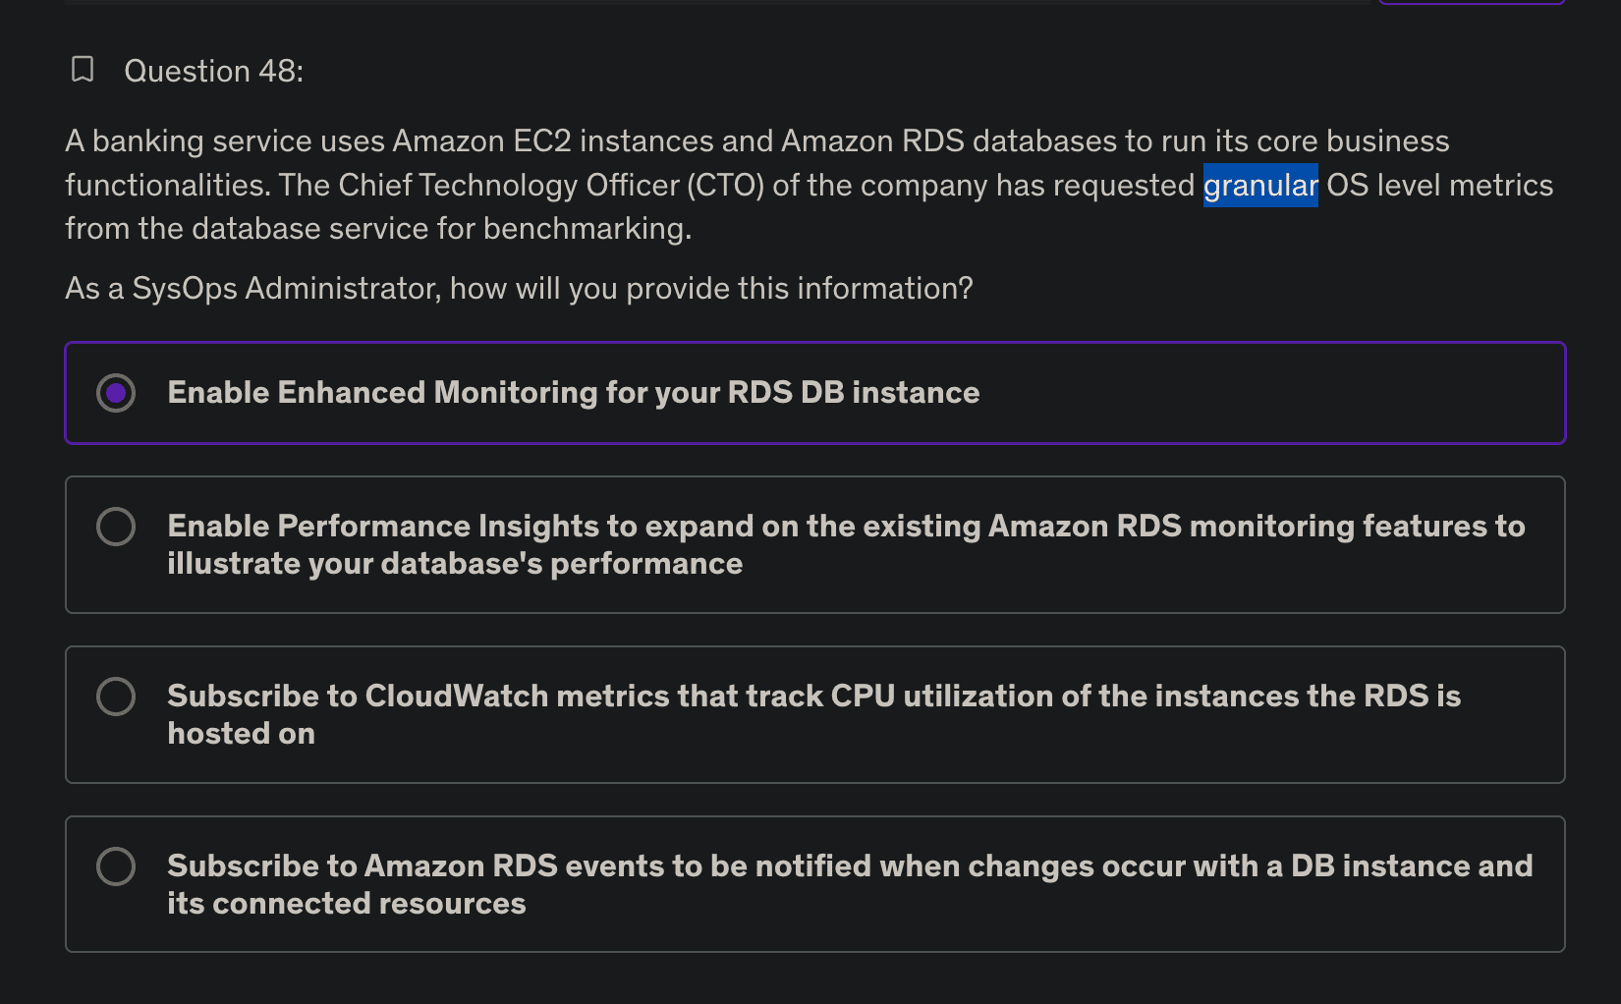Click the highlighted word 'granular'
This screenshot has height=1004, width=1621.
click(x=1260, y=186)
